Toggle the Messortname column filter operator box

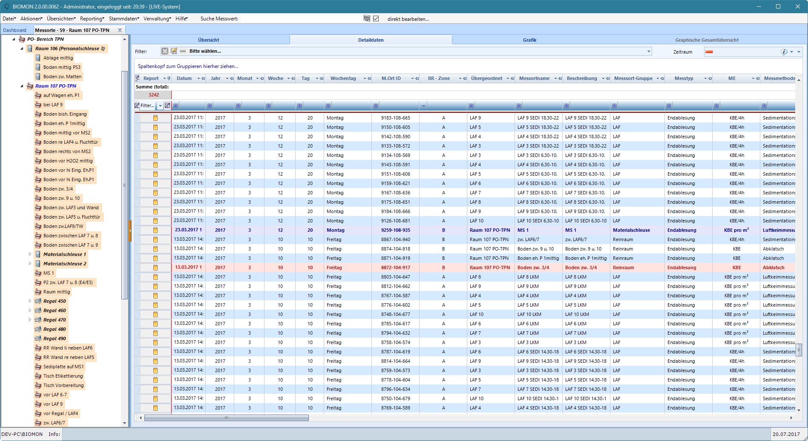[x=519, y=105]
